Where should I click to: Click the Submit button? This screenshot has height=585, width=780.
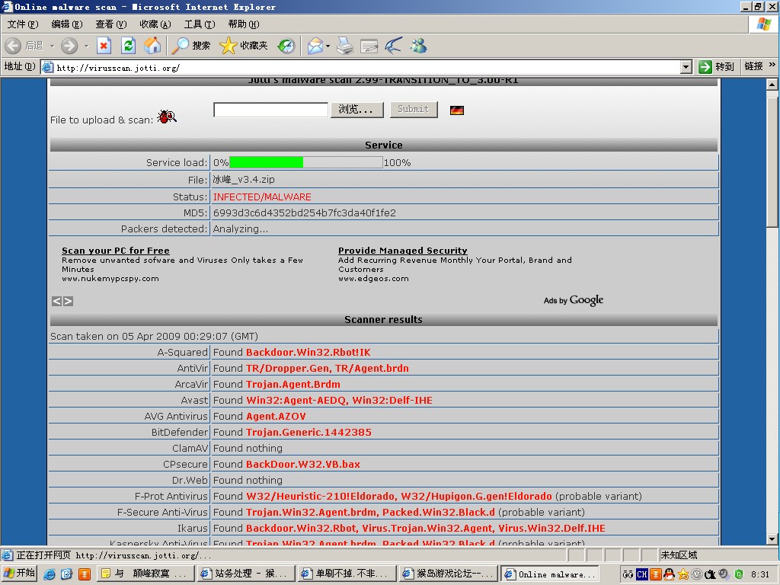point(414,110)
